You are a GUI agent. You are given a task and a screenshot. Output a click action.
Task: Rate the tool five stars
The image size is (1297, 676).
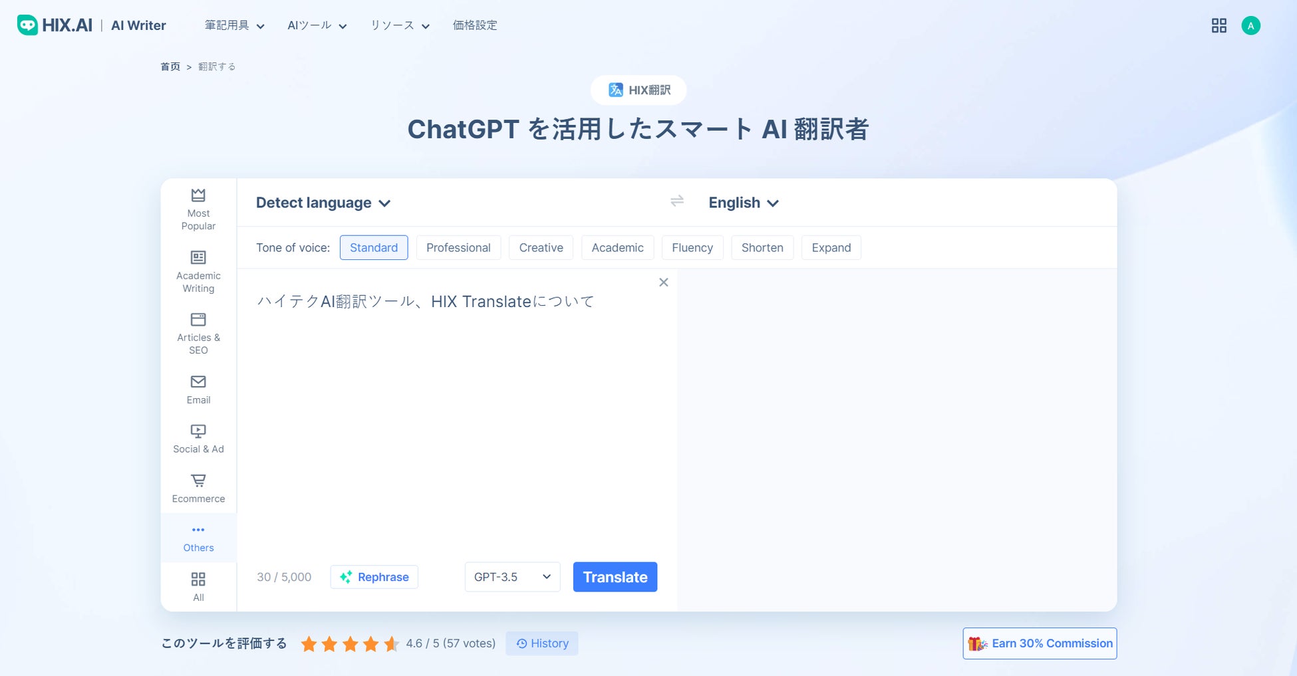[x=391, y=643]
